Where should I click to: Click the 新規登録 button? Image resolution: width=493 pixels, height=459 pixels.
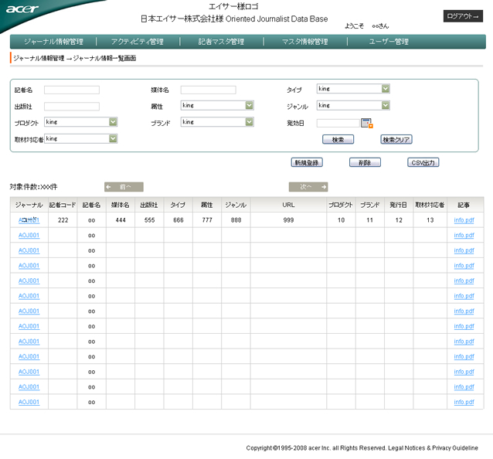pyautogui.click(x=307, y=162)
